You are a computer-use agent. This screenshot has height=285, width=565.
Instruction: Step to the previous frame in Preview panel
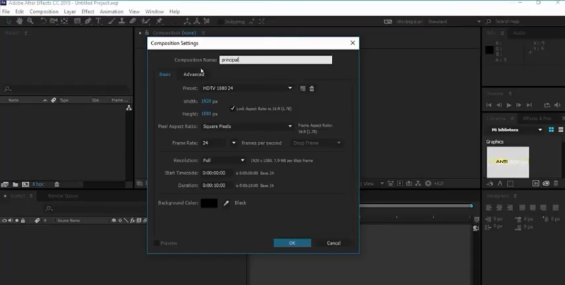point(499,105)
